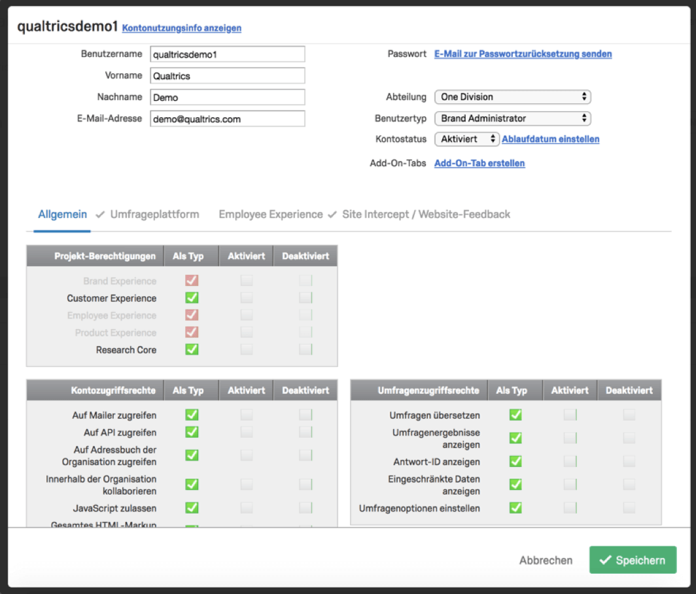Image resolution: width=696 pixels, height=594 pixels.
Task: Check 'Aktiviert' for Umfragenergebnisse anzeigen
Action: [570, 438]
